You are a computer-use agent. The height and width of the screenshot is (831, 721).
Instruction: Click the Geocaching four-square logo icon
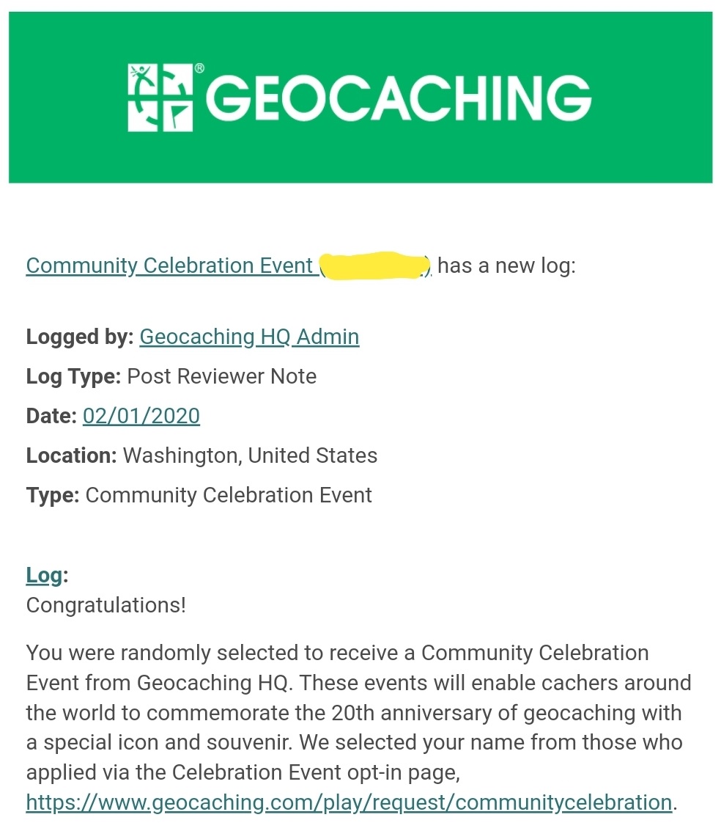pyautogui.click(x=160, y=98)
